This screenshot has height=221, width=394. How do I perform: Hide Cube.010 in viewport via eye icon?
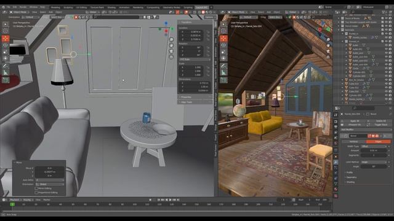[386, 84]
